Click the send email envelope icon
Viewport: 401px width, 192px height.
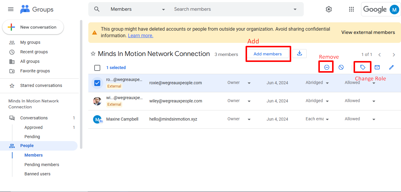pos(377,68)
